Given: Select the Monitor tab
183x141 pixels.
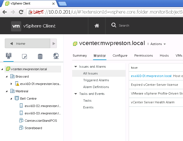Looking at the screenshot, I should click(100, 56).
